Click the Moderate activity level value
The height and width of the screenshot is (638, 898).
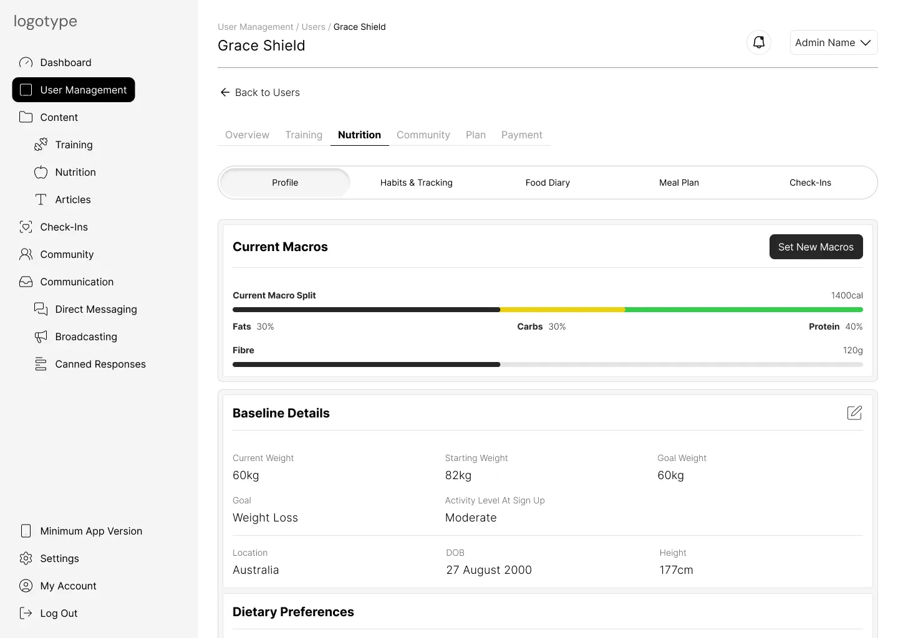tap(471, 518)
